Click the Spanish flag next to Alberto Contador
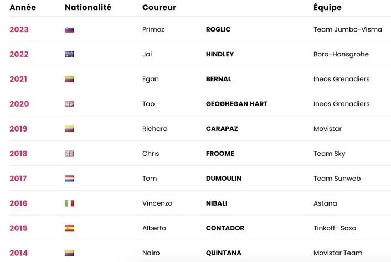391x262 pixels. 69,228
